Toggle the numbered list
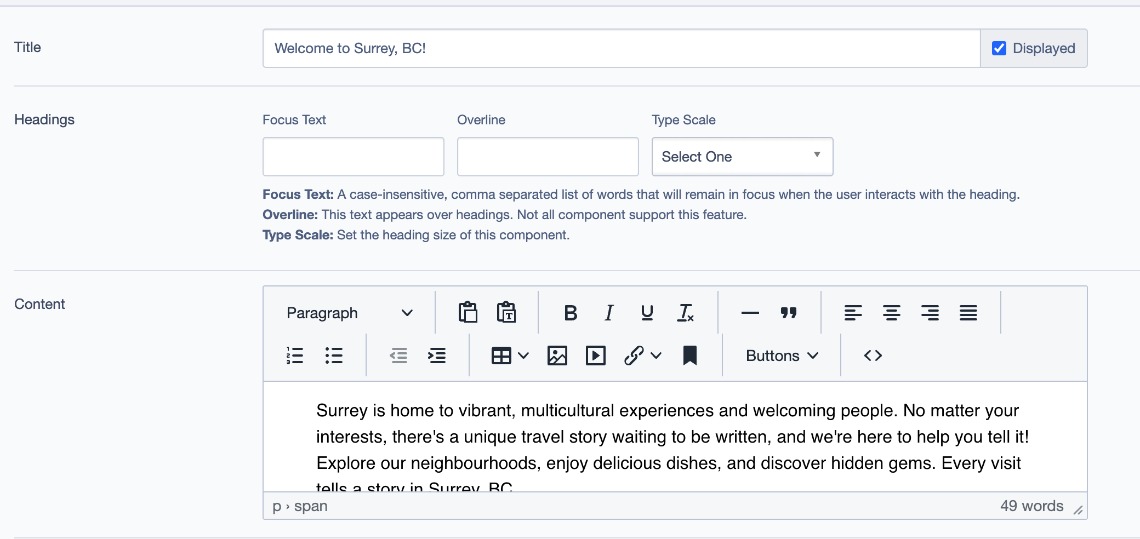 [295, 355]
